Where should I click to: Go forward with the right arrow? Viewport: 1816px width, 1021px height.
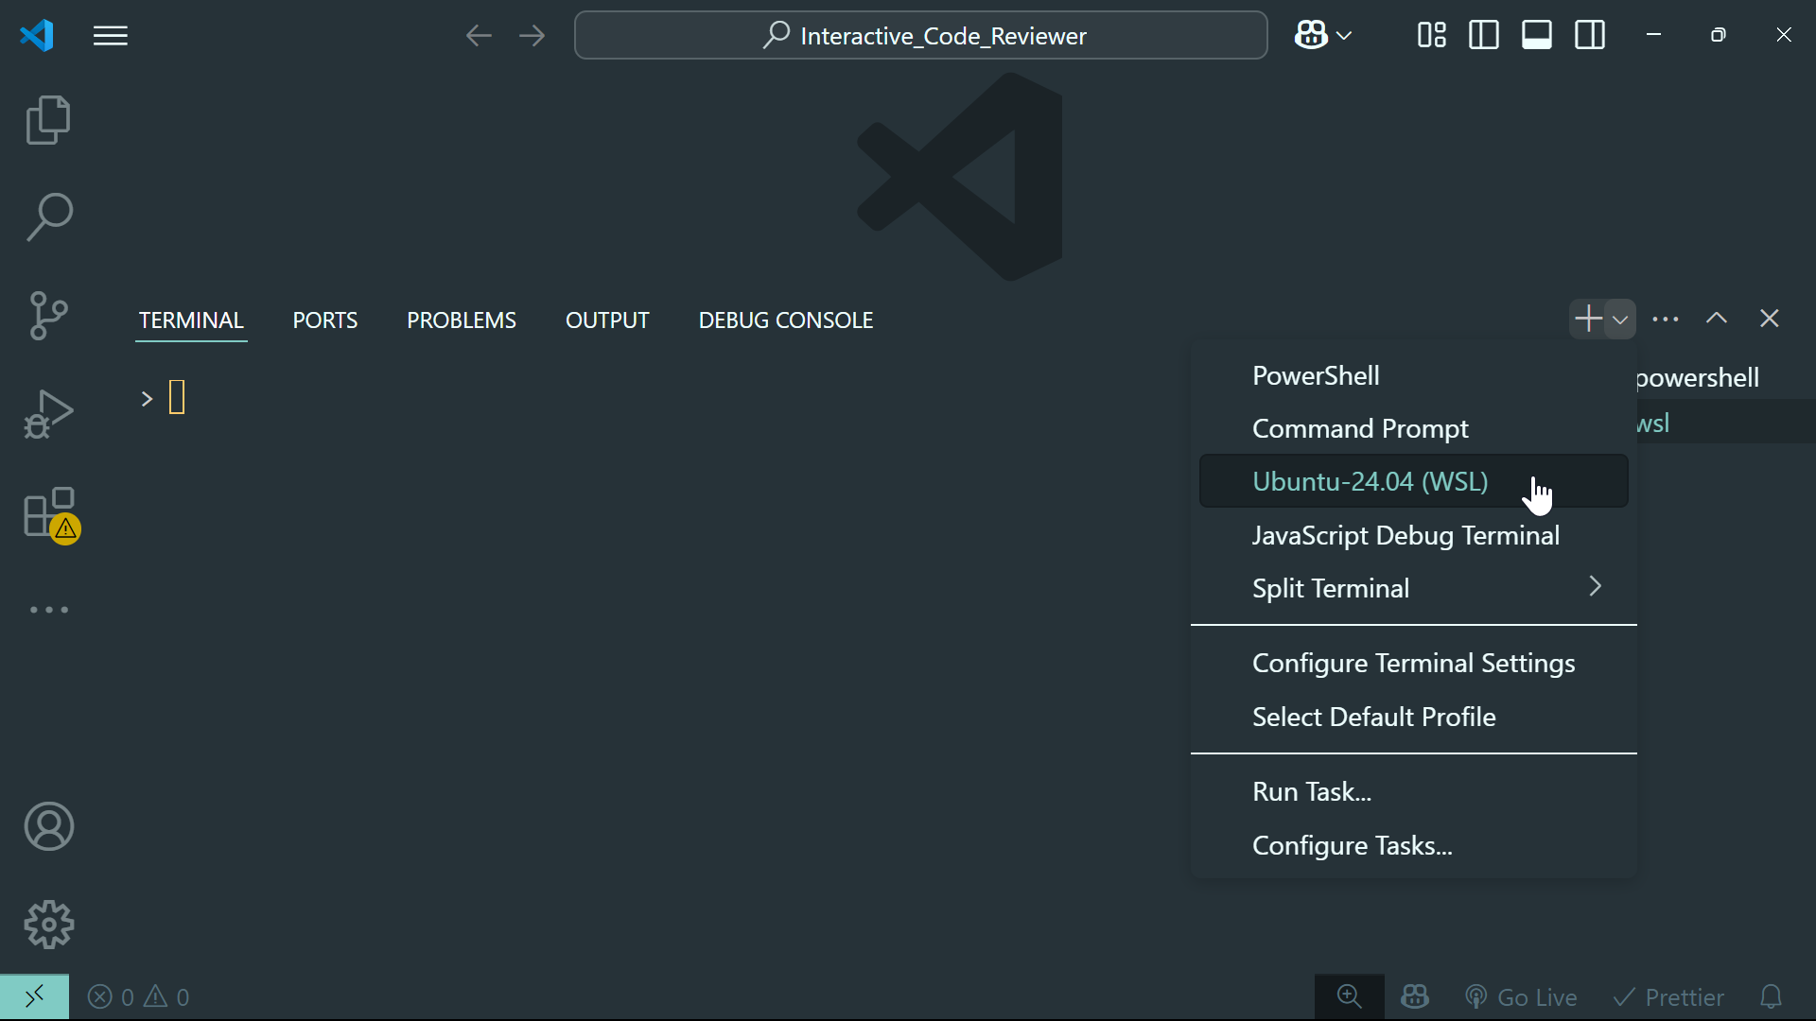pos(532,36)
